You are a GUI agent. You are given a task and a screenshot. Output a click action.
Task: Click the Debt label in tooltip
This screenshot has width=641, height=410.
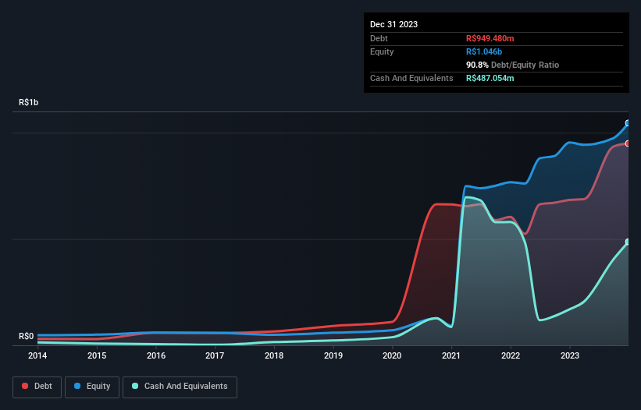click(x=379, y=38)
